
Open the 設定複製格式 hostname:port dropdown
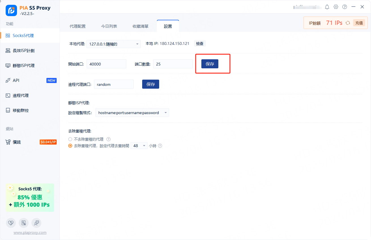[x=132, y=113]
